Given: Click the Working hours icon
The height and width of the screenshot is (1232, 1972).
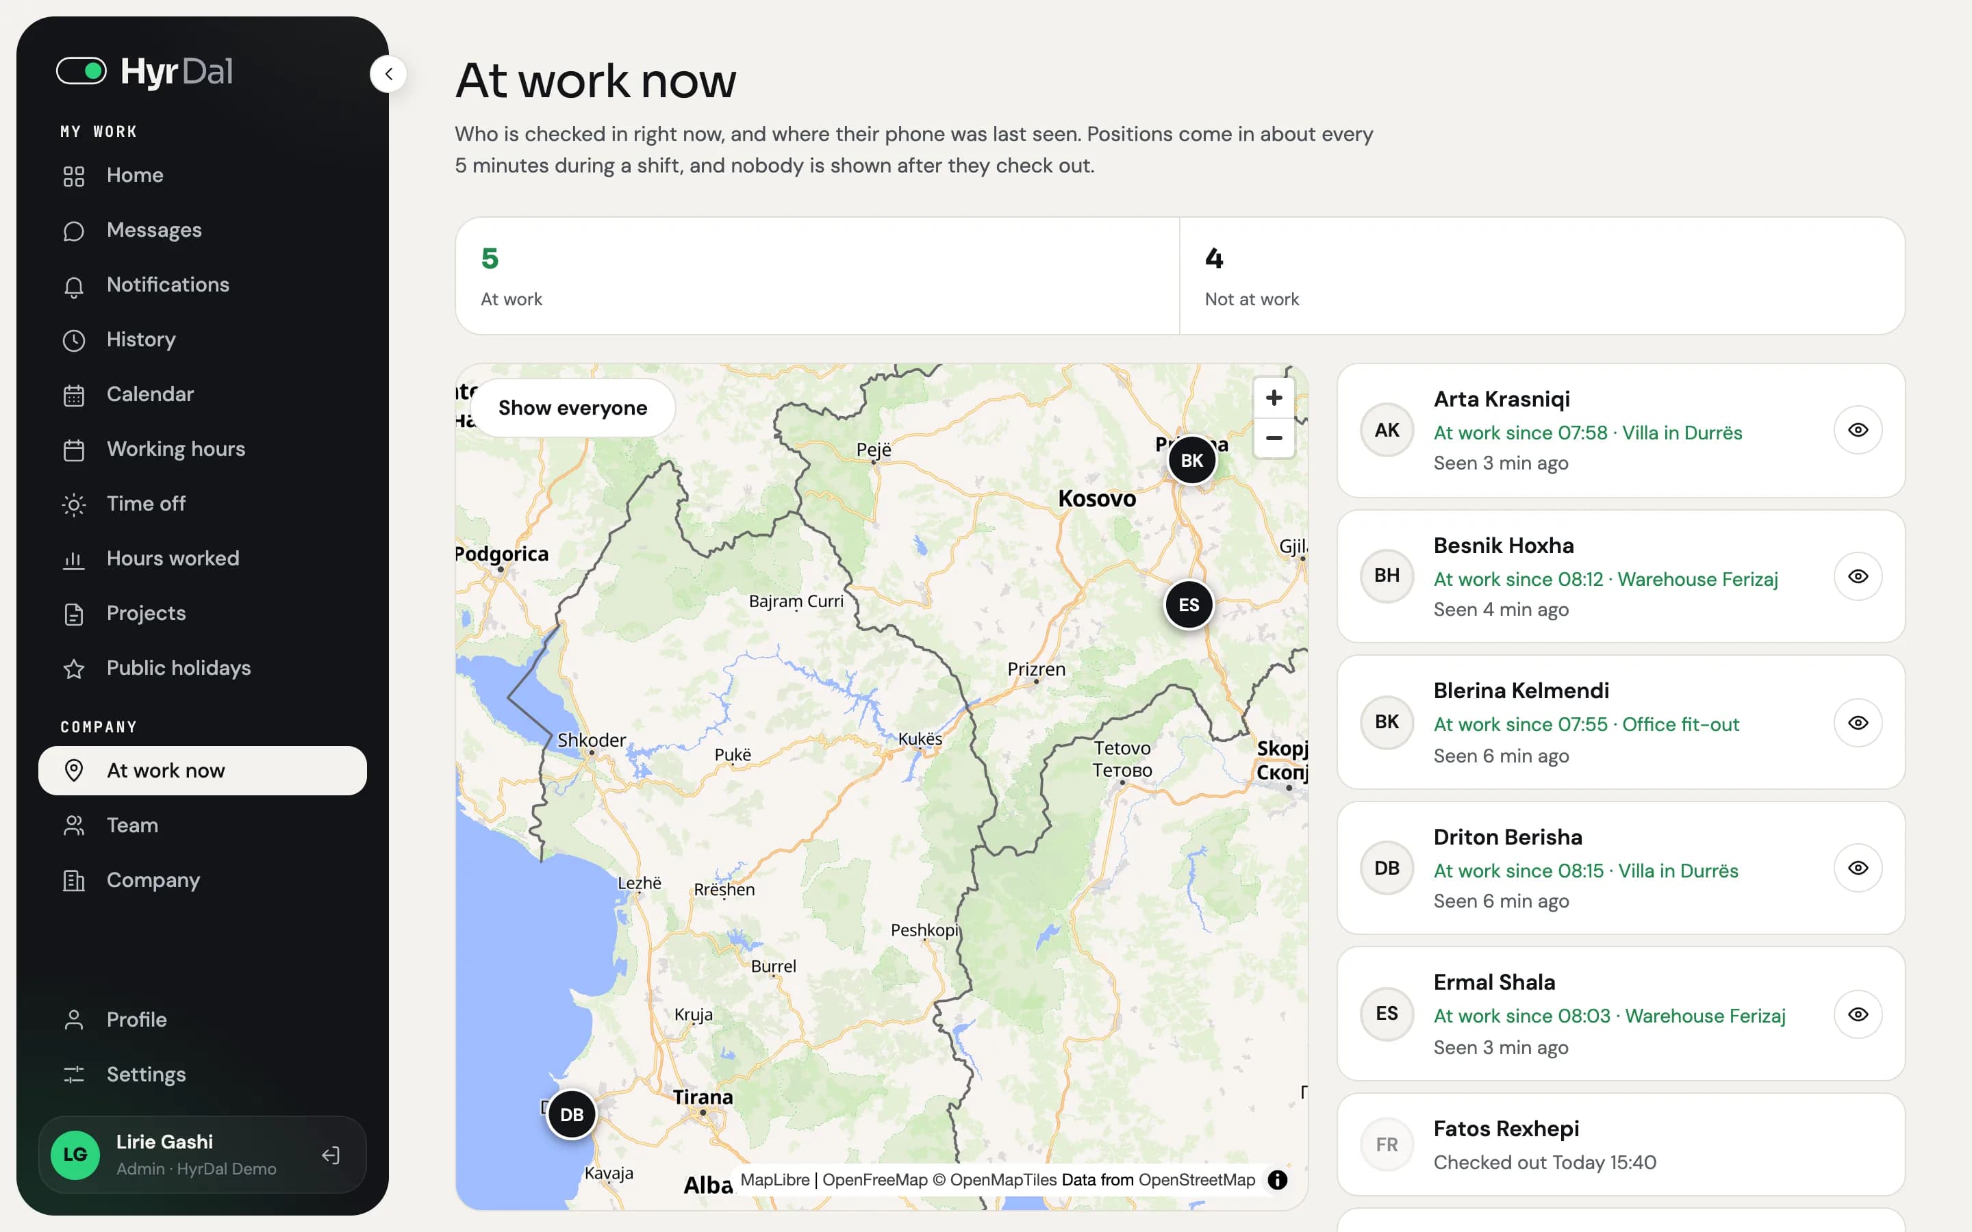Looking at the screenshot, I should 74,450.
